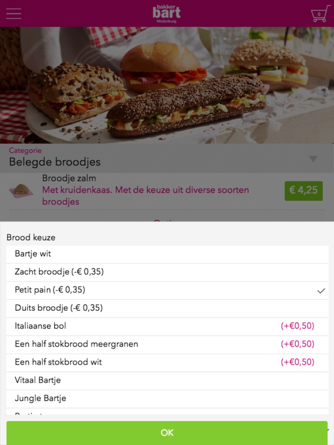Choose Zacht broodje (-€ 0,35)
Image resolution: width=334 pixels, height=445 pixels.
coord(167,272)
